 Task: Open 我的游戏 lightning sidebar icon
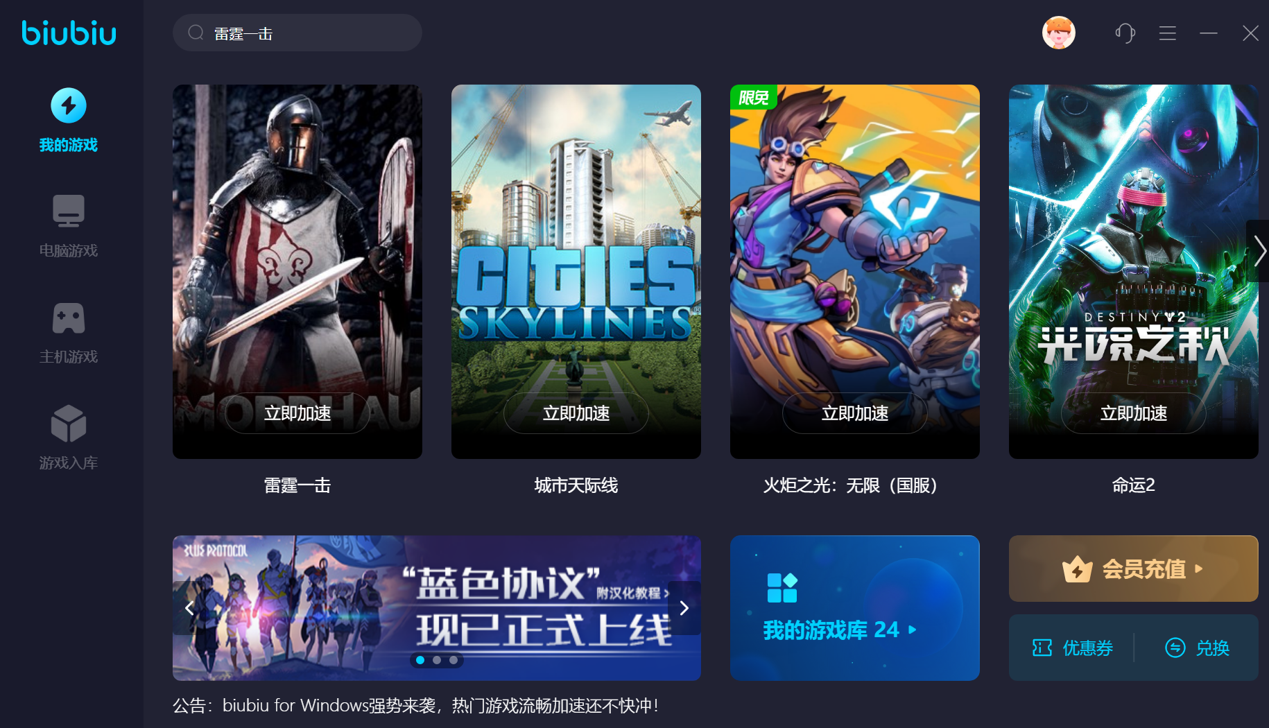(x=69, y=105)
